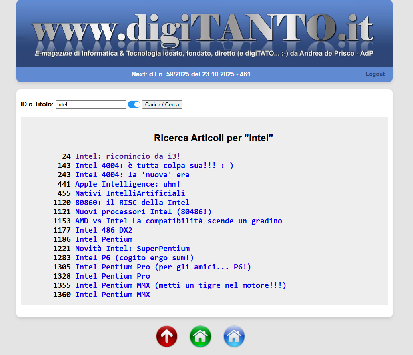
Task: Open 'Intel P6 (cogito ergo sum!)'
Action: click(134, 257)
